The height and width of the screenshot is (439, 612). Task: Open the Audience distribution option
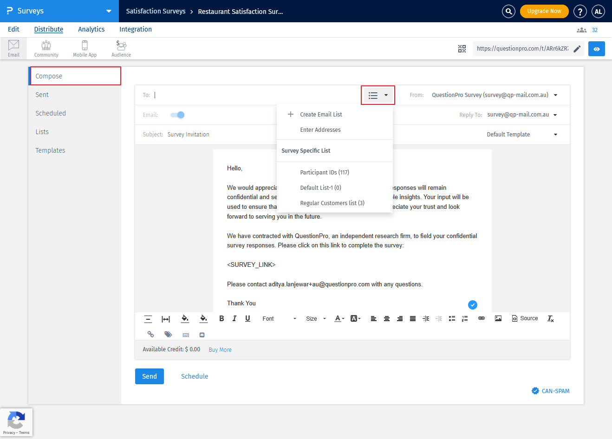click(120, 48)
